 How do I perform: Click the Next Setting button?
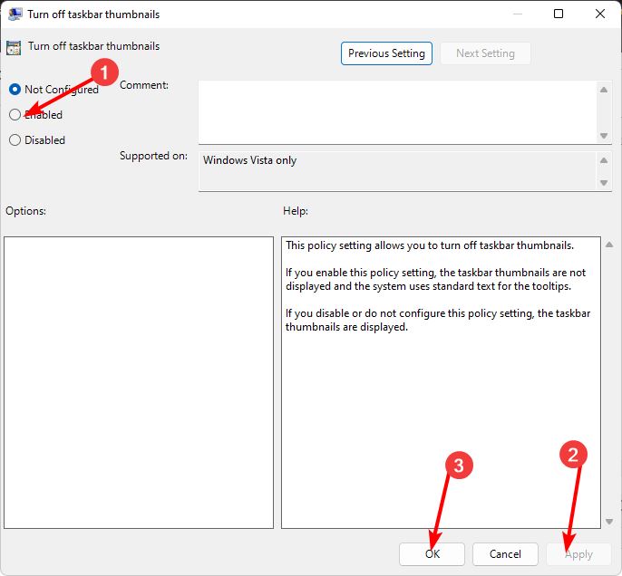coord(485,53)
